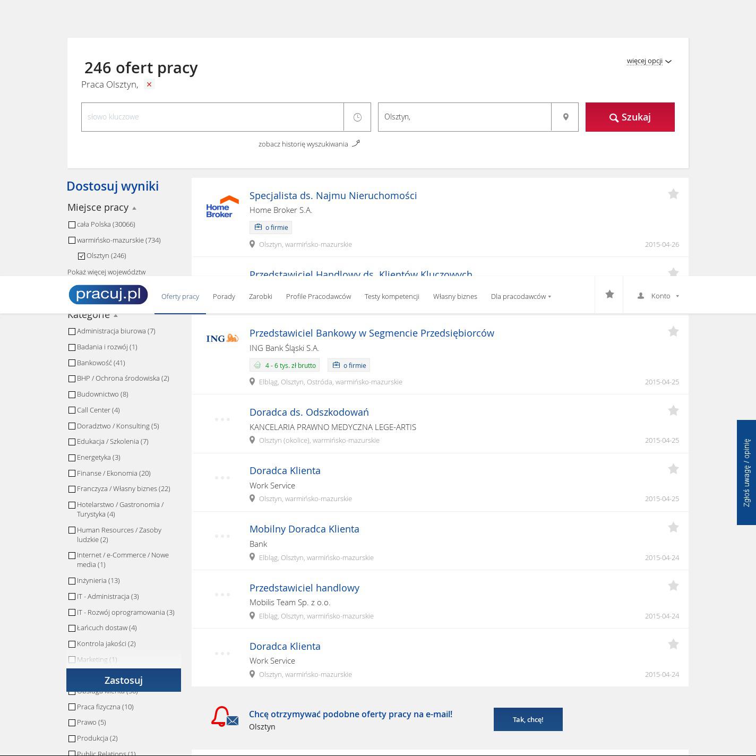Click the Tak, chcę! subscription button

tap(528, 719)
